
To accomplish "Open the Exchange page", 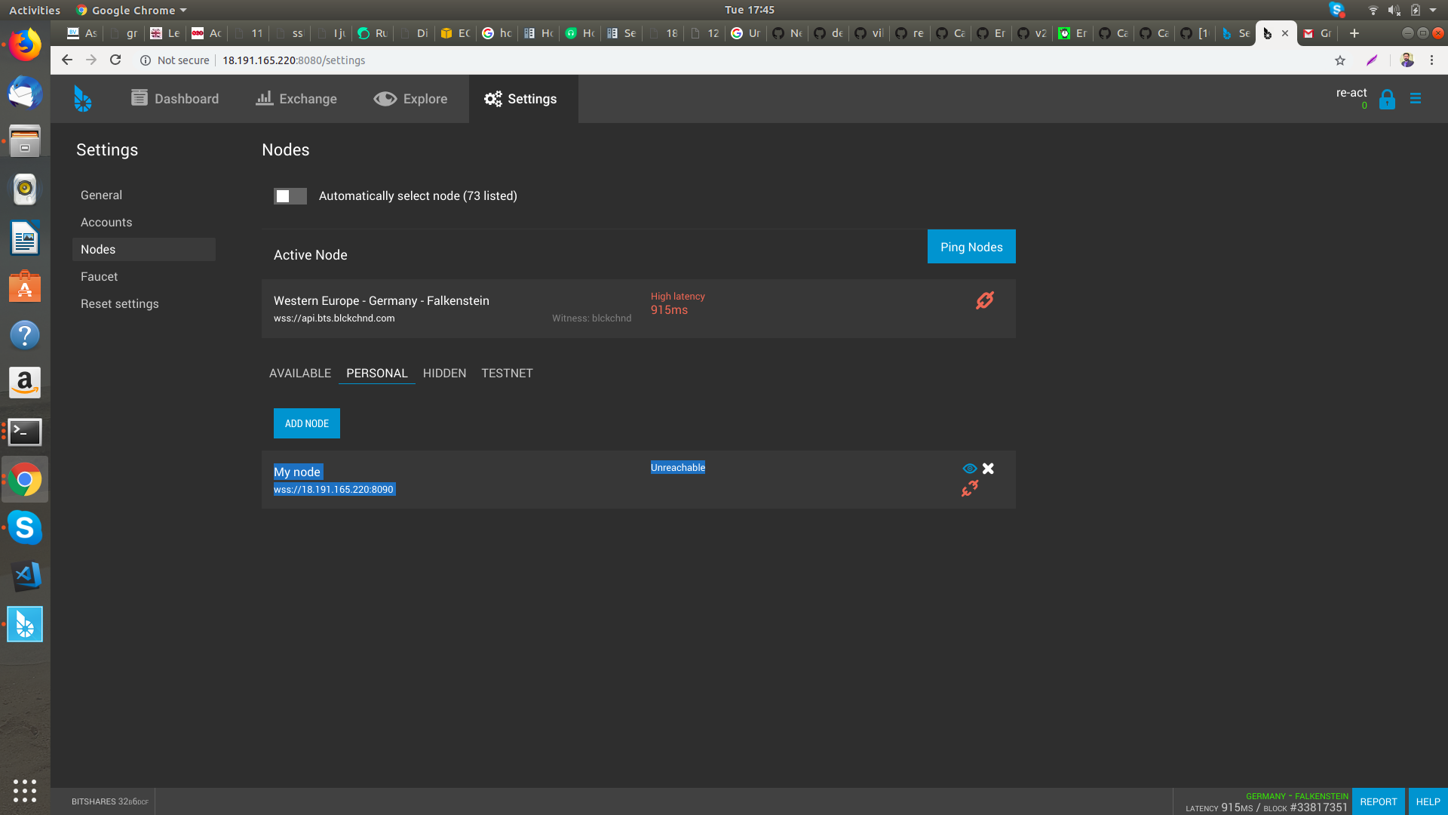I will pyautogui.click(x=296, y=99).
